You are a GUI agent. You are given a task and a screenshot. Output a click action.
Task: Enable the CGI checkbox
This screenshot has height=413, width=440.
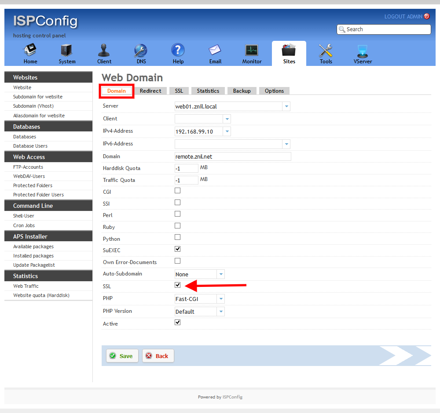coord(178,191)
